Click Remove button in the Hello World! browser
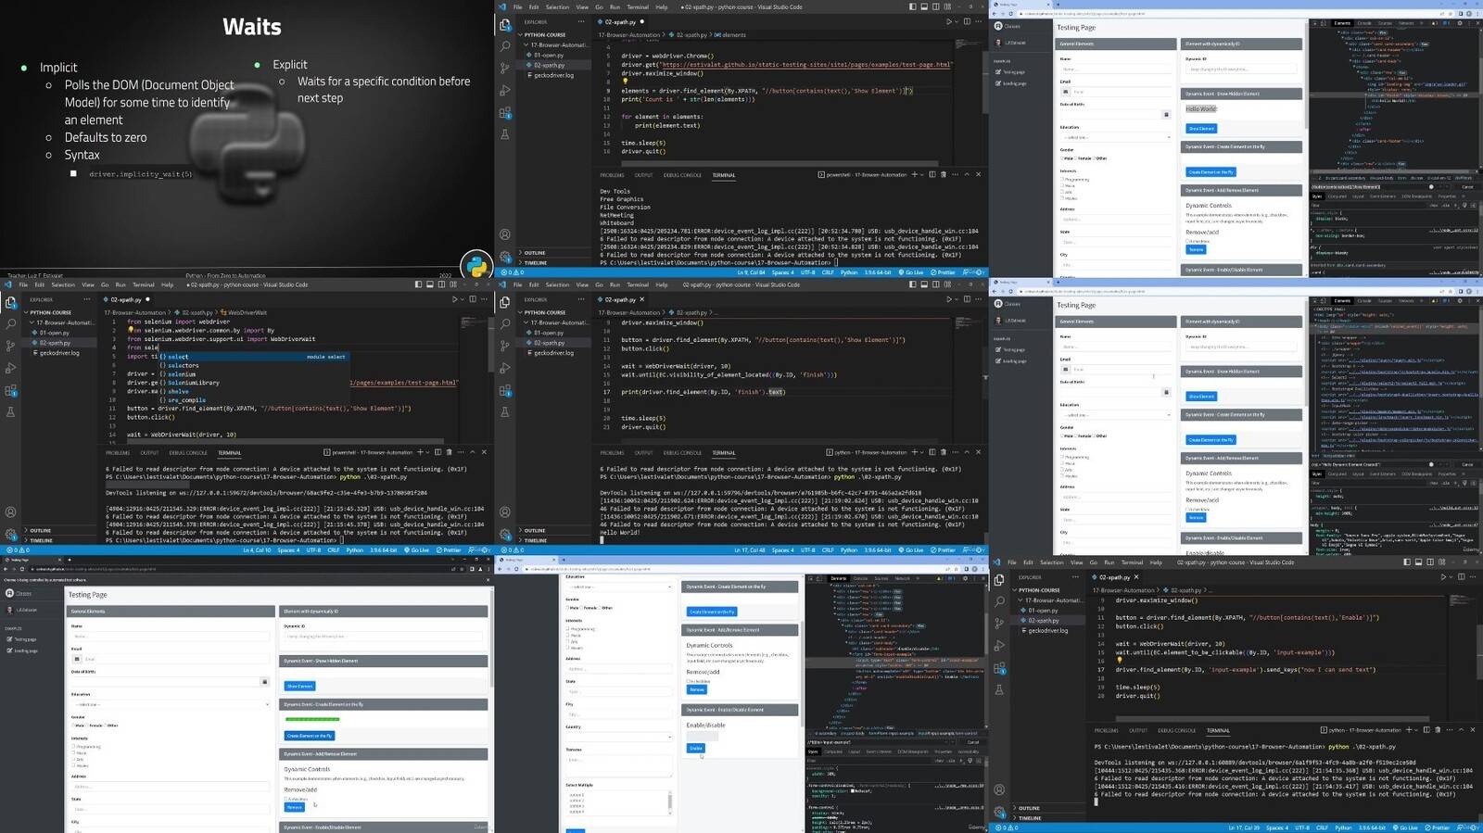Screen dimensions: 1483x833 [1196, 249]
